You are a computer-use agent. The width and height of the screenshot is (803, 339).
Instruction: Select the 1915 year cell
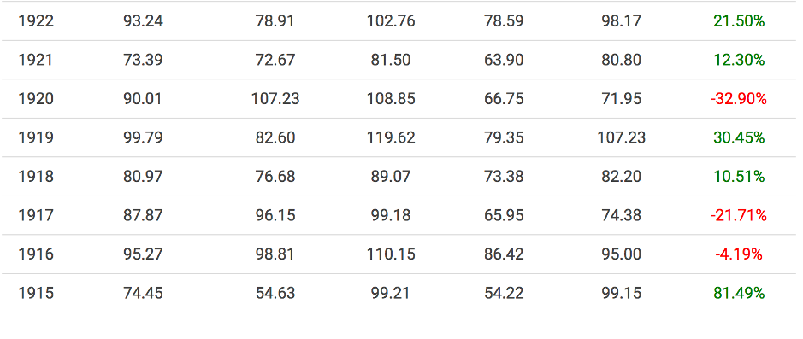(36, 293)
